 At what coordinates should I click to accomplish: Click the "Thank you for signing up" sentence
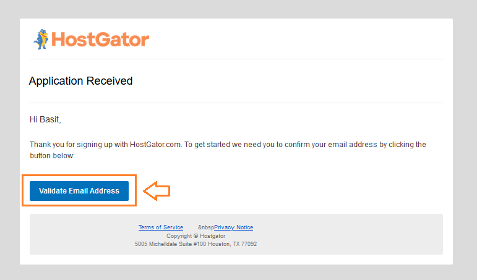coord(106,145)
